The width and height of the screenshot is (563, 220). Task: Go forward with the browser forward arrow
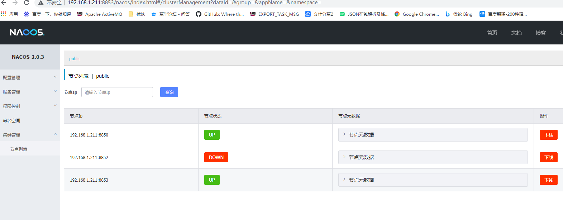coord(15,3)
